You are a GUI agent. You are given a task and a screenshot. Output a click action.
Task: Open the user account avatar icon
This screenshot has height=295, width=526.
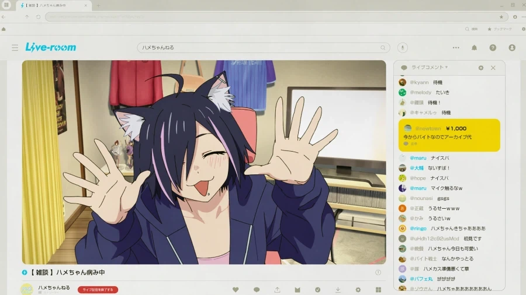coord(512,48)
